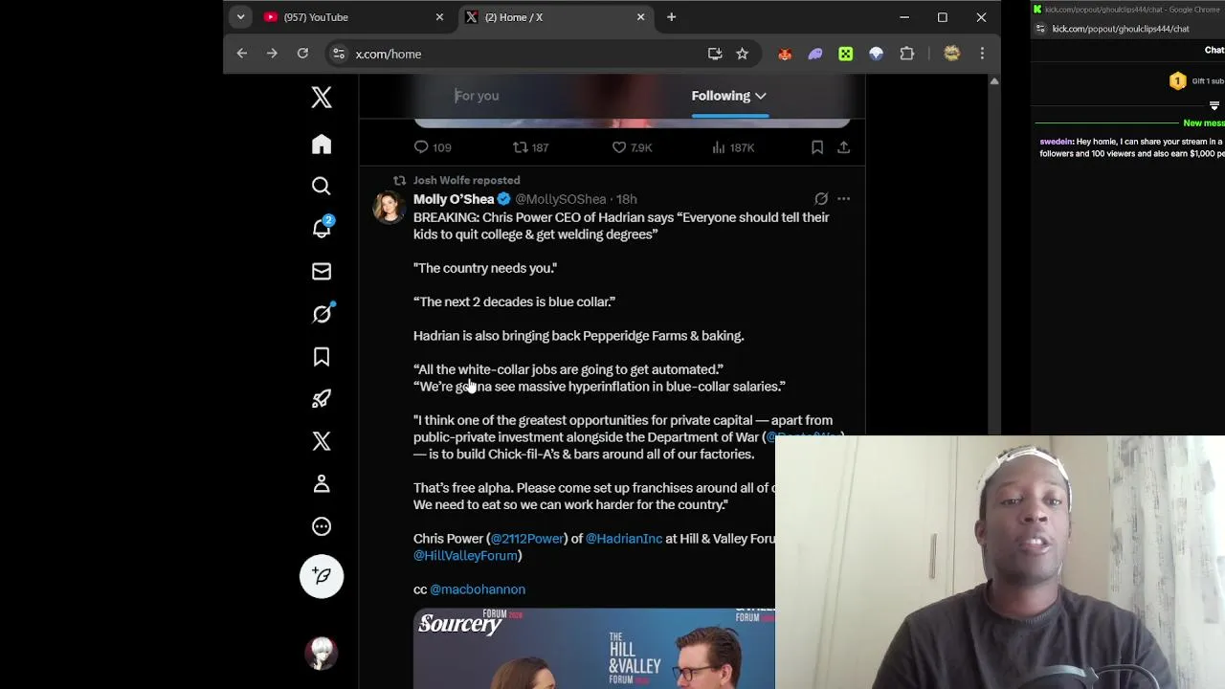
Task: Open the fox extension icon
Action: click(x=785, y=55)
